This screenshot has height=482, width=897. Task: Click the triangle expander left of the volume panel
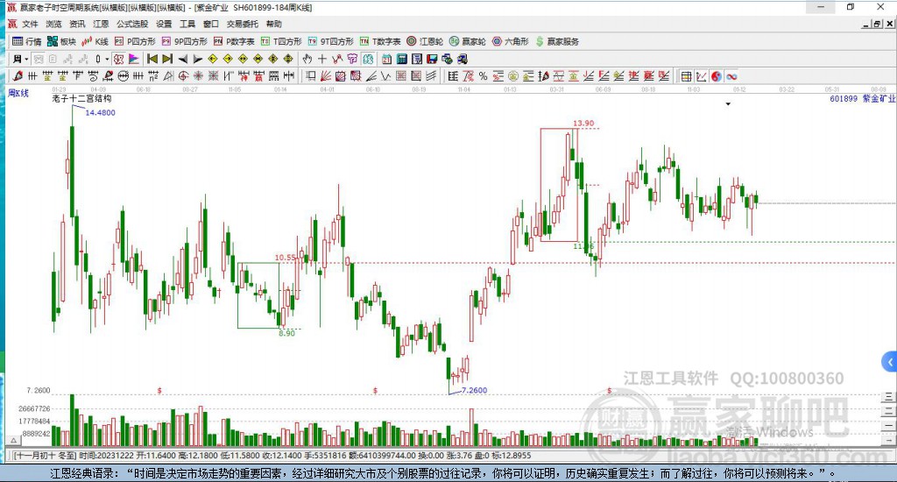(14, 440)
